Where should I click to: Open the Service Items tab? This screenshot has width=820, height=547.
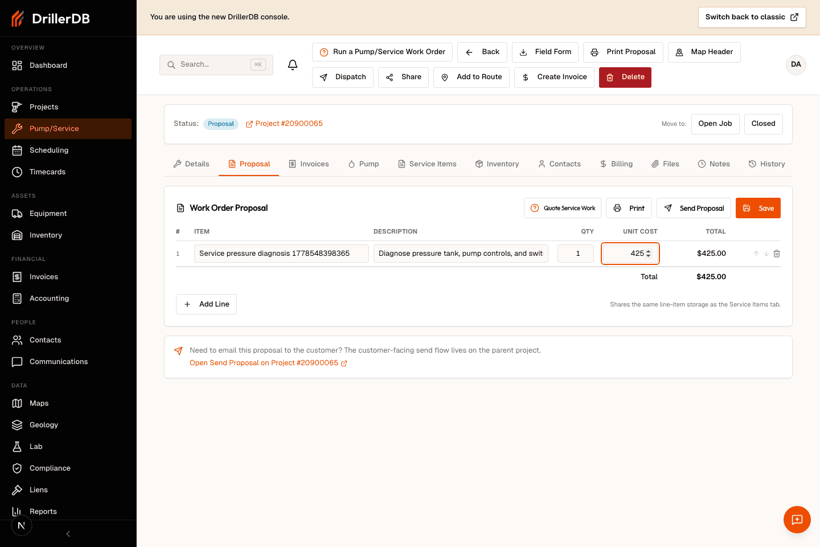coord(427,164)
